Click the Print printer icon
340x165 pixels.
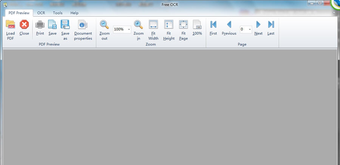click(x=40, y=24)
